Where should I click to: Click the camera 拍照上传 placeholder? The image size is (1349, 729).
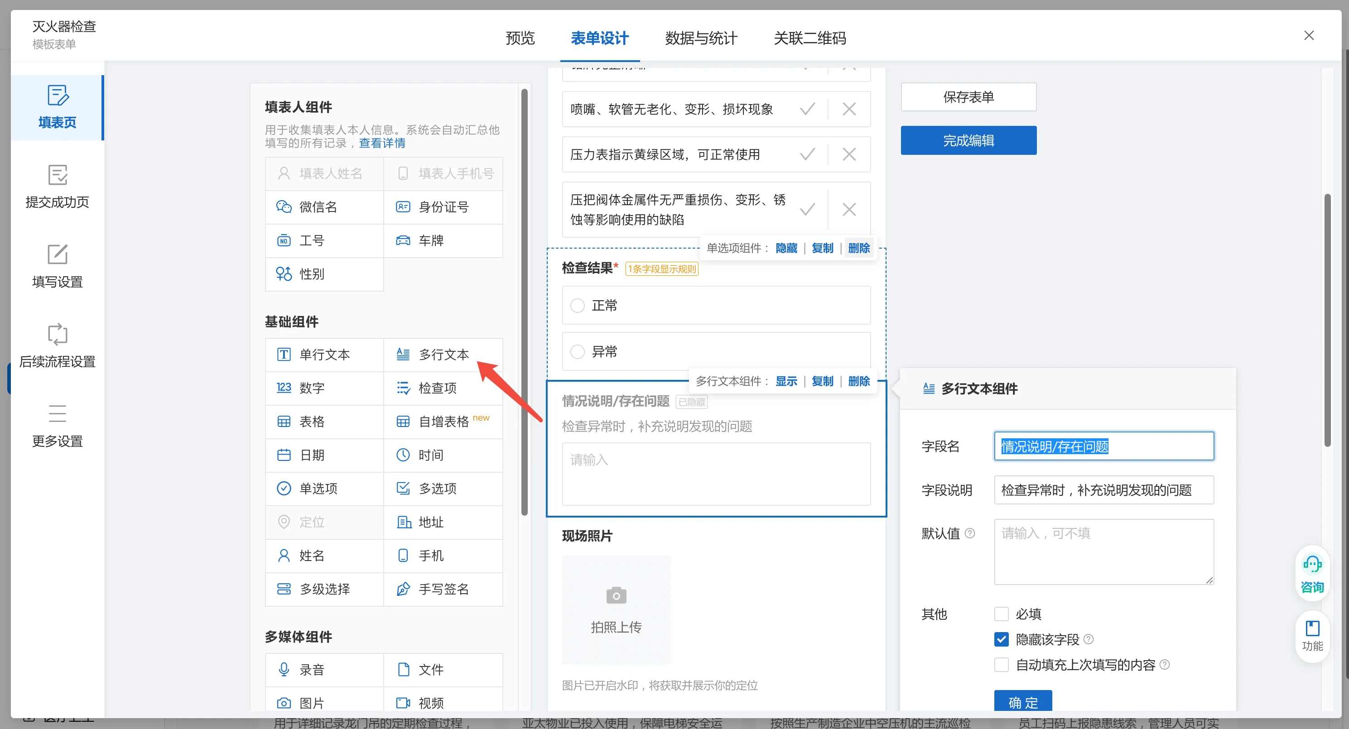click(616, 609)
